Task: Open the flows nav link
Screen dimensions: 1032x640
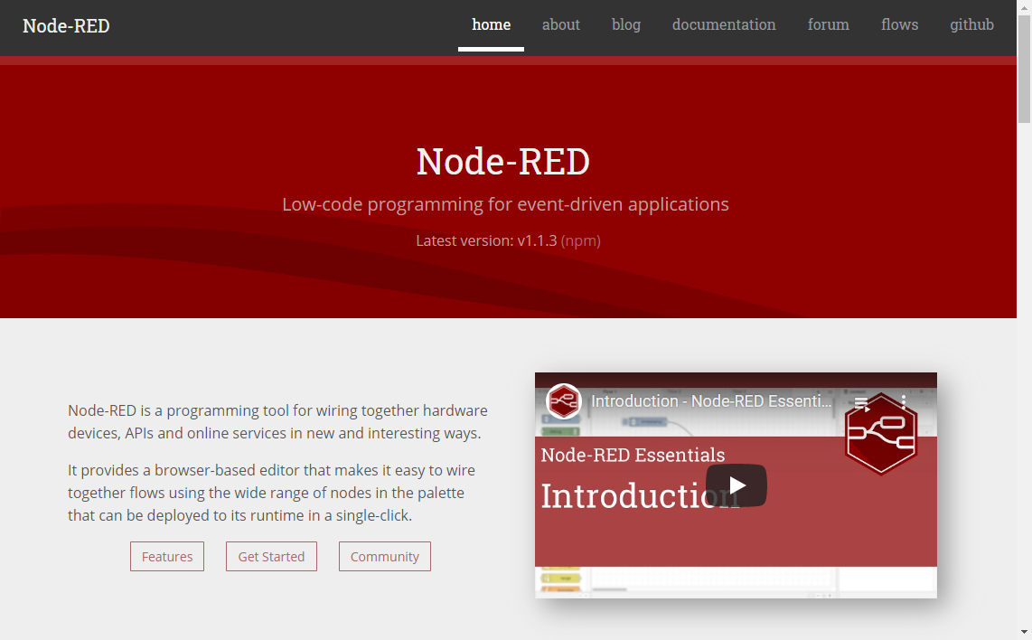Action: 900,25
